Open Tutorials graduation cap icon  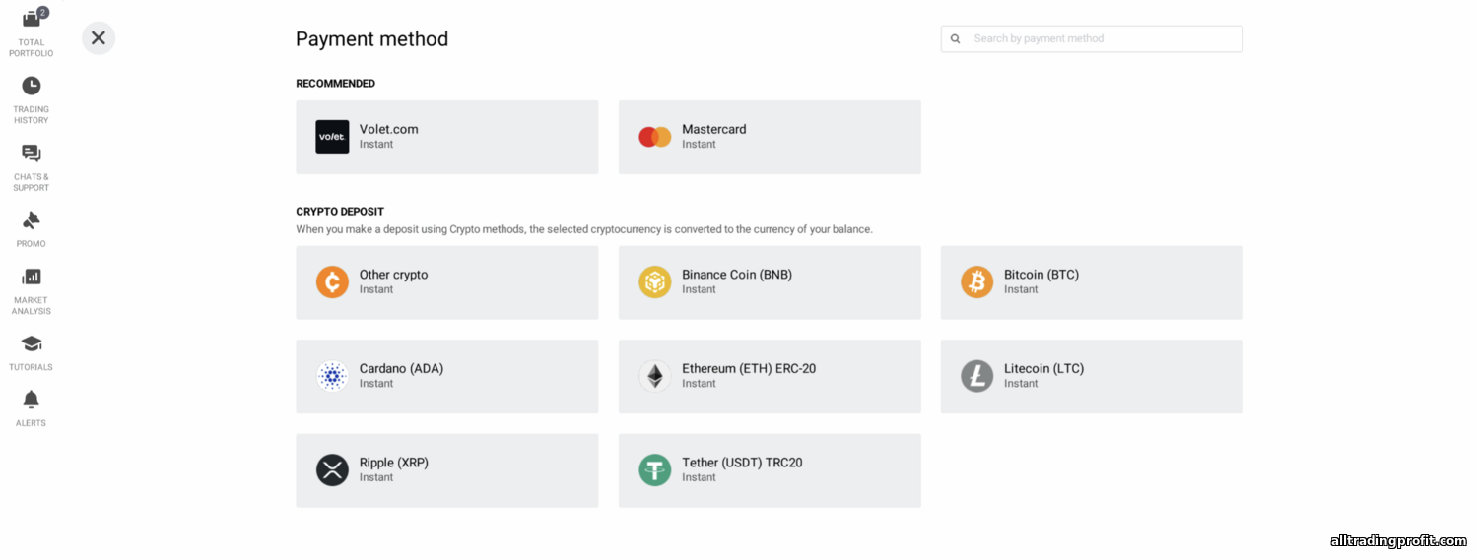click(x=32, y=343)
